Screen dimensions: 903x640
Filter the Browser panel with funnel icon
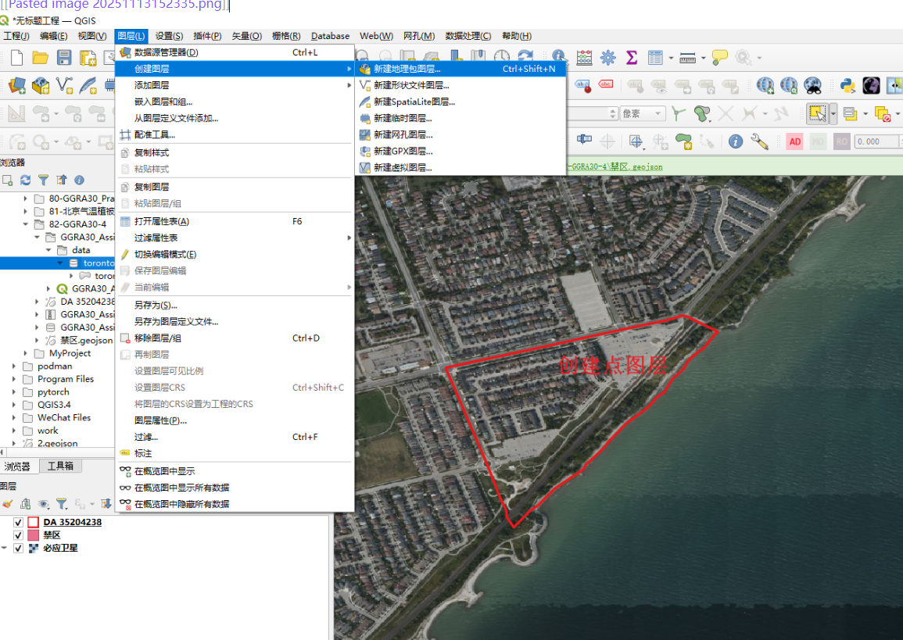point(43,181)
